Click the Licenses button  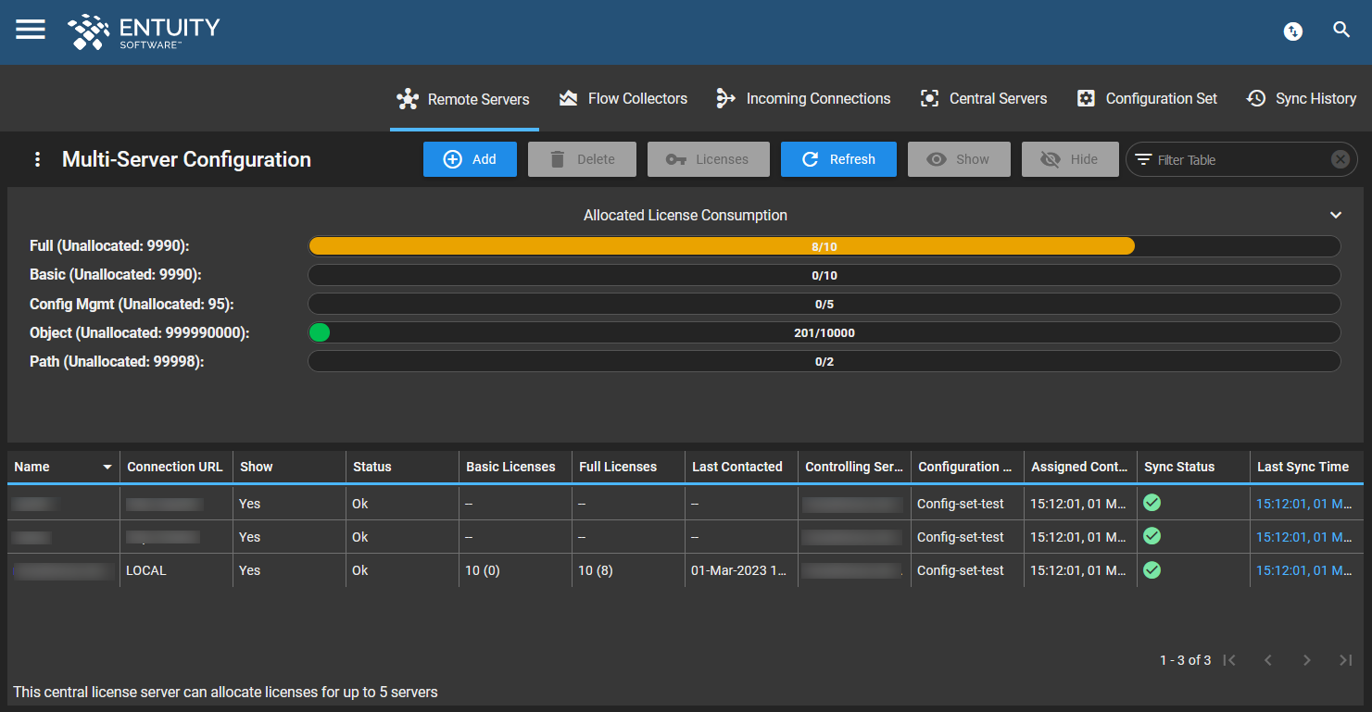[709, 159]
